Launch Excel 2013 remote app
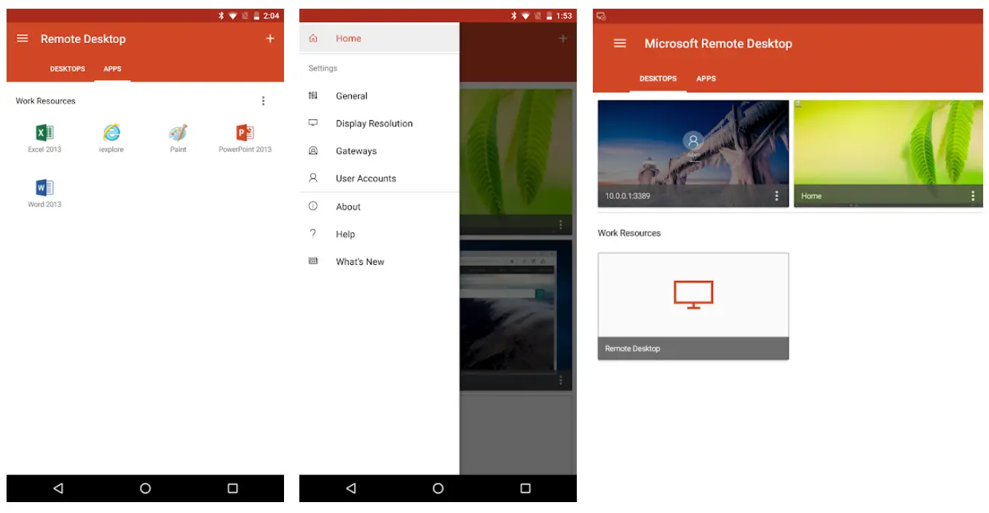The width and height of the screenshot is (989, 513). point(44,138)
